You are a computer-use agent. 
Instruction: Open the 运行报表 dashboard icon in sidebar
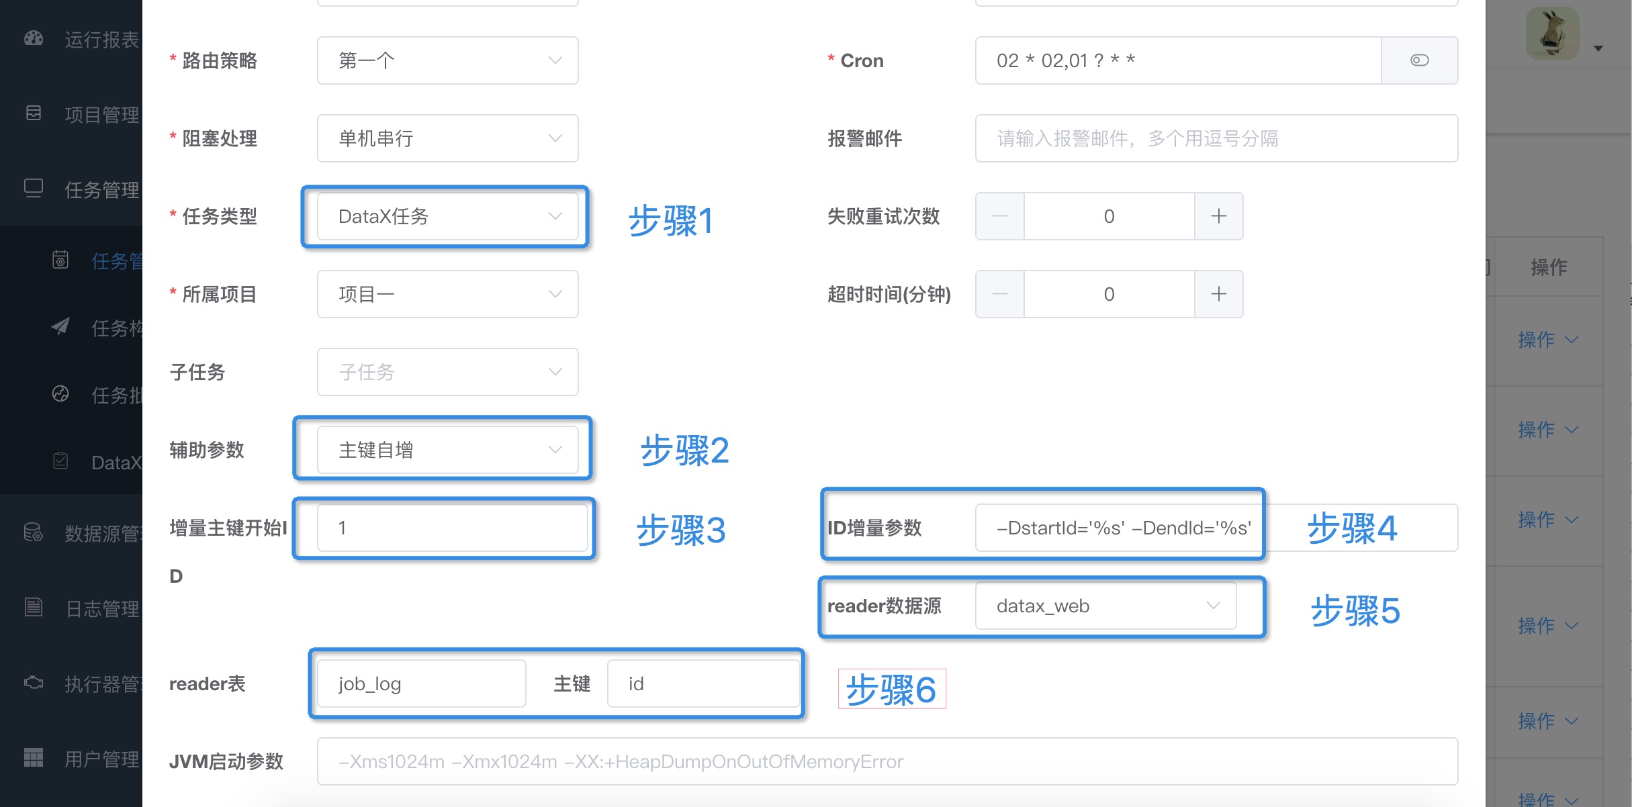pyautogui.click(x=34, y=38)
